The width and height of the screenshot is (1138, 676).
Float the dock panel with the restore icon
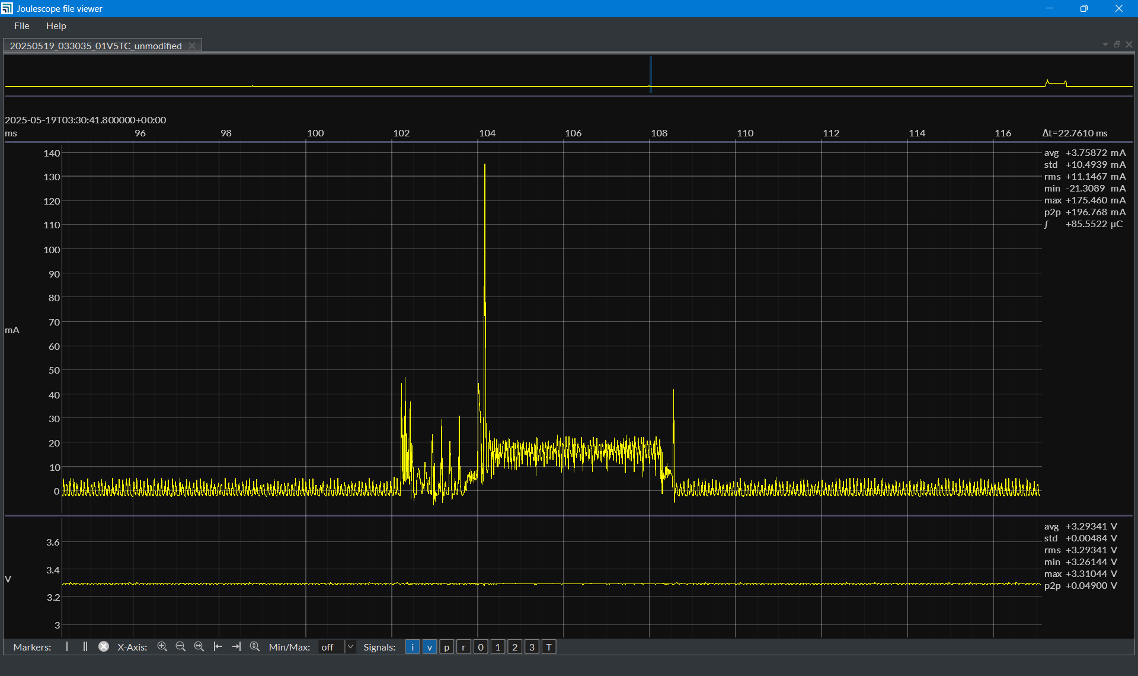1117,44
